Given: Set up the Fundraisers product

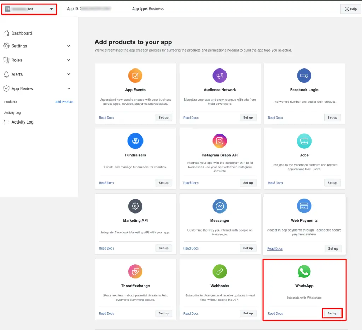Looking at the screenshot, I should click(x=163, y=183).
